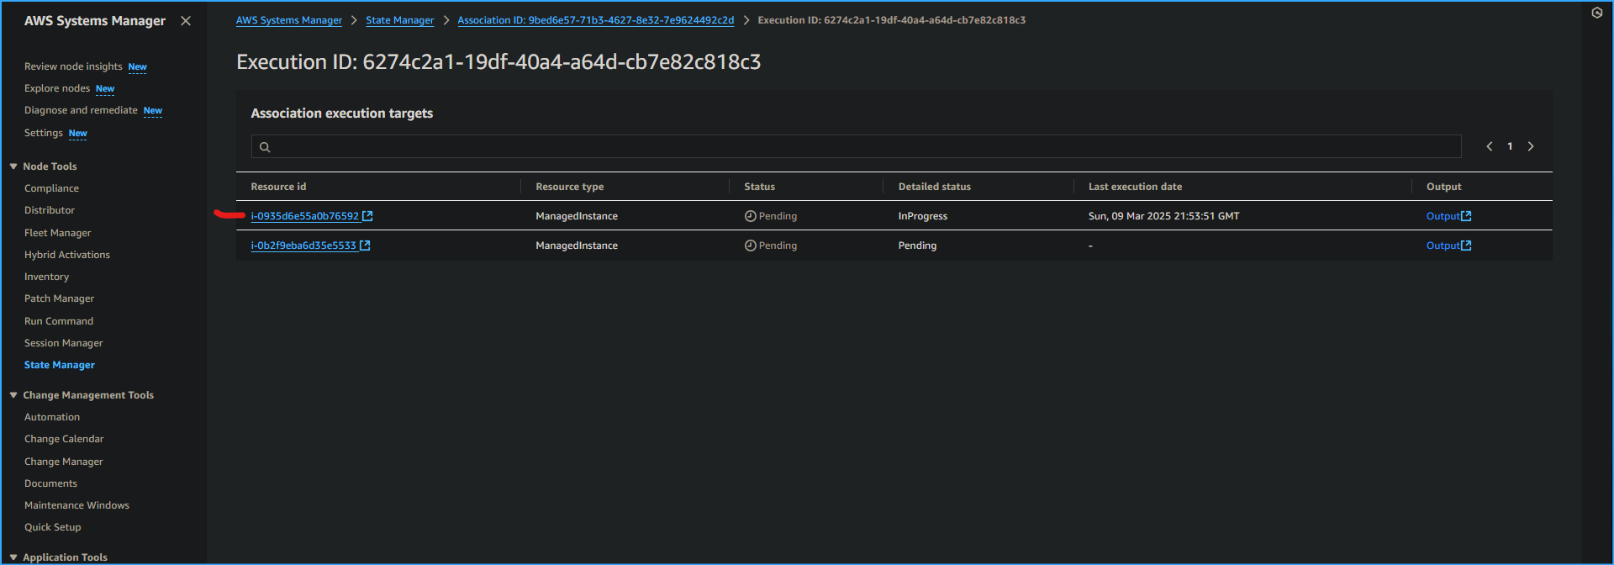Open Automation page
Image resolution: width=1614 pixels, height=565 pixels.
pos(52,417)
